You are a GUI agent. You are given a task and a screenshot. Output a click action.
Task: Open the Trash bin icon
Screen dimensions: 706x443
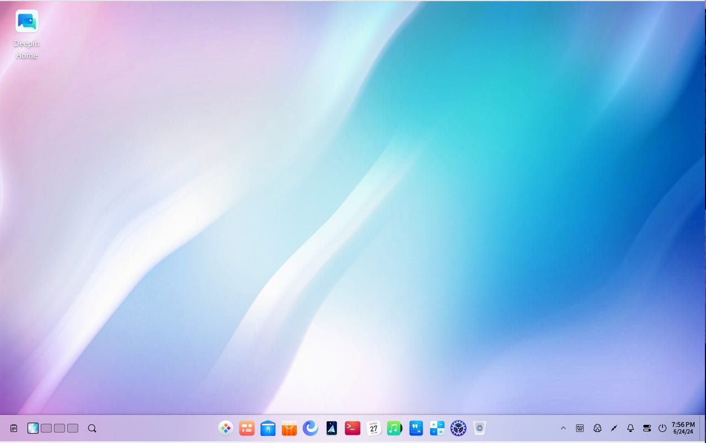click(x=480, y=428)
